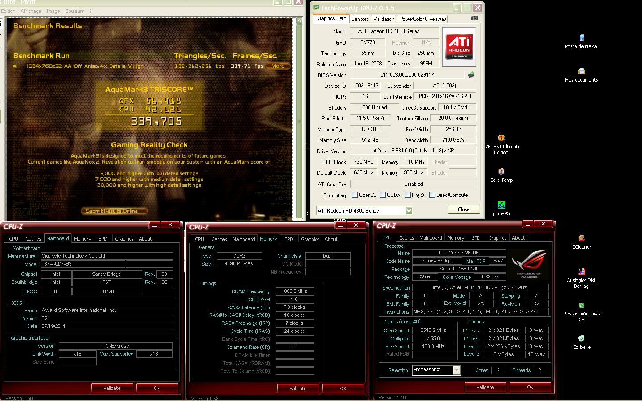This screenshot has width=642, height=401.
Task: Click Core Speed value 5516.2 MHz
Action: [x=433, y=331]
